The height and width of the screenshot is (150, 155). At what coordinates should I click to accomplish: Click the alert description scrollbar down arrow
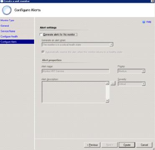(107, 101)
